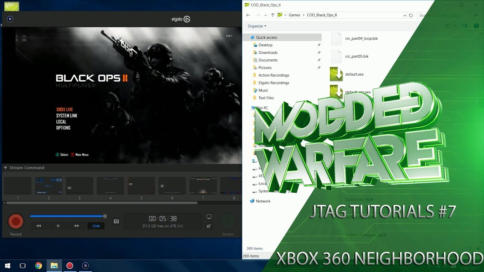The height and width of the screenshot is (272, 484).
Task: Open Task View from the taskbar
Action: click(22, 266)
